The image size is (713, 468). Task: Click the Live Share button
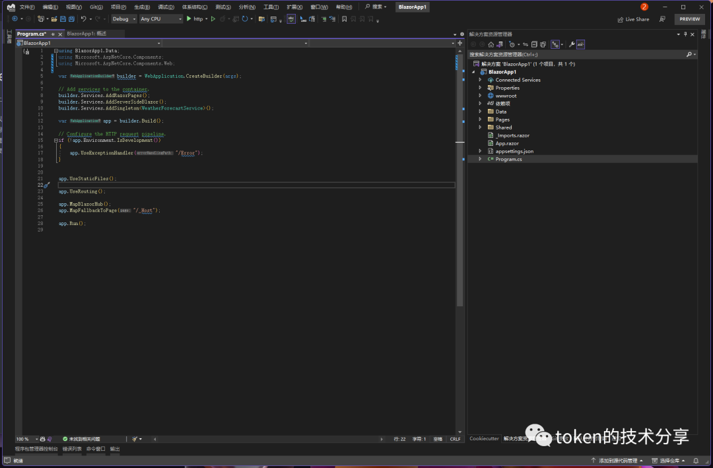tap(633, 19)
